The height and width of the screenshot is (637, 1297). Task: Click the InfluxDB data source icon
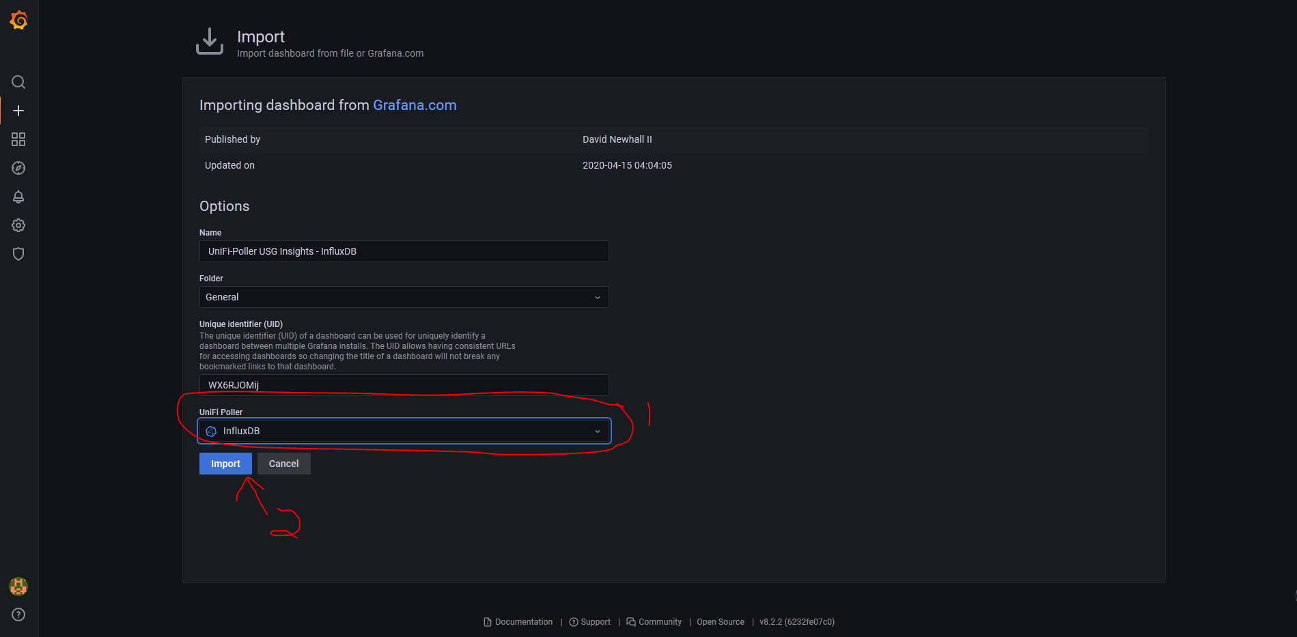211,431
